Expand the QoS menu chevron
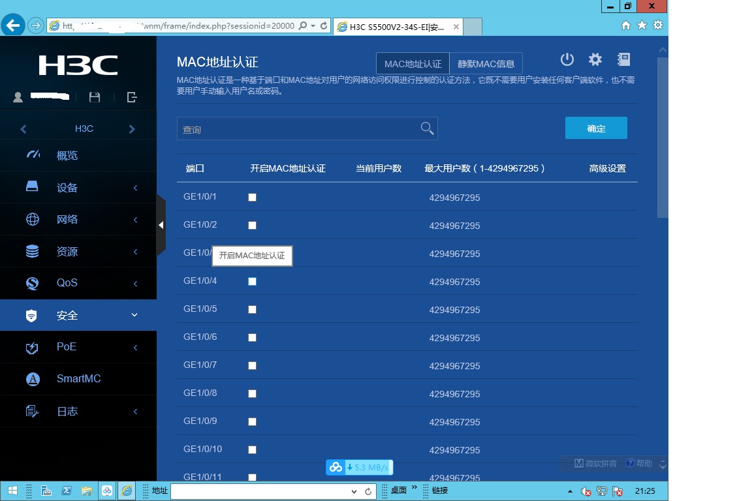Image resolution: width=752 pixels, height=501 pixels. [x=135, y=283]
